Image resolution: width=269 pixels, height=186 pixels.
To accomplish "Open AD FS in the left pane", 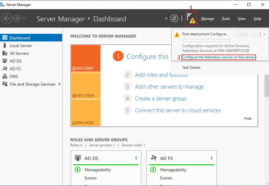I will [x=31, y=69].
